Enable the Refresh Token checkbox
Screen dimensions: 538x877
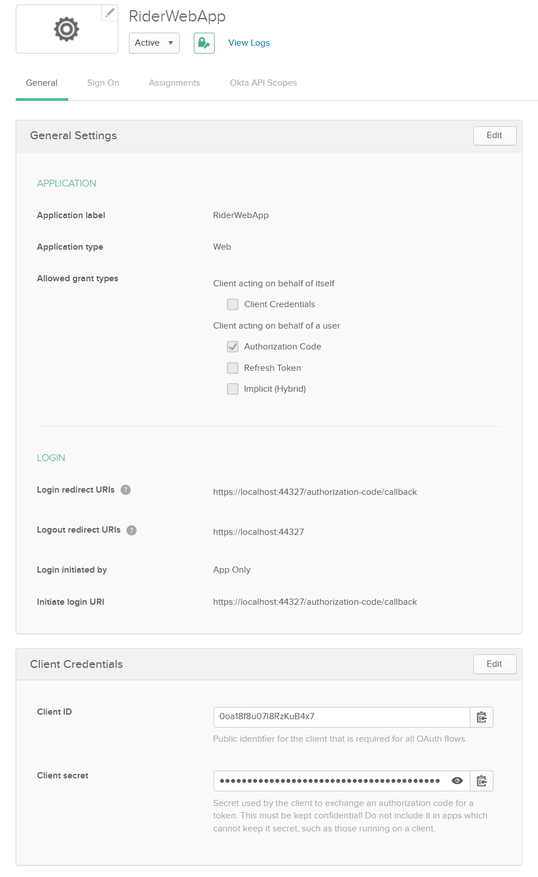tap(233, 368)
